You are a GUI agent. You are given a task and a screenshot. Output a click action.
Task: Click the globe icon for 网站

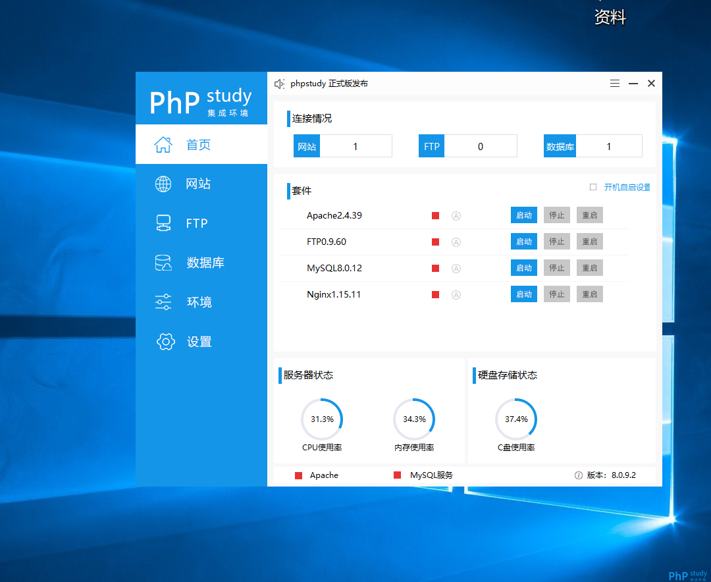coord(163,184)
